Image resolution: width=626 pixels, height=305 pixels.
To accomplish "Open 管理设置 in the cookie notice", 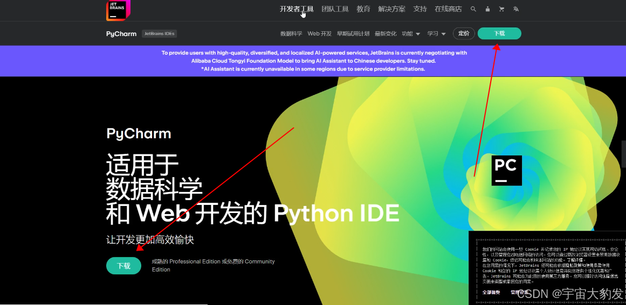I will [x=519, y=292].
